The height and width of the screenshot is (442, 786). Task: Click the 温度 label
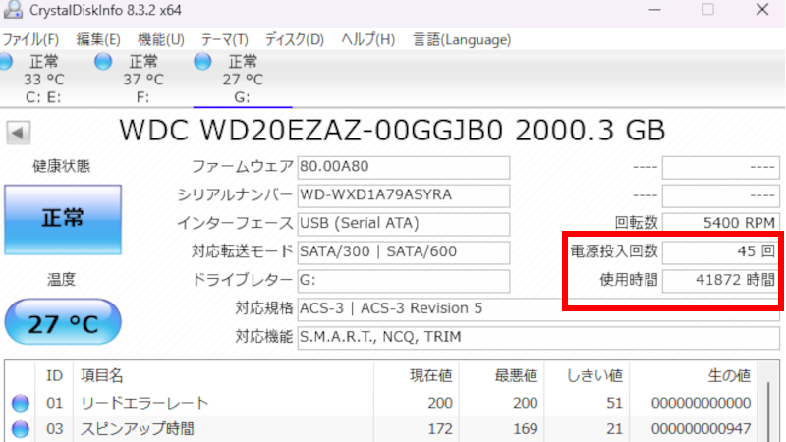coord(62,280)
